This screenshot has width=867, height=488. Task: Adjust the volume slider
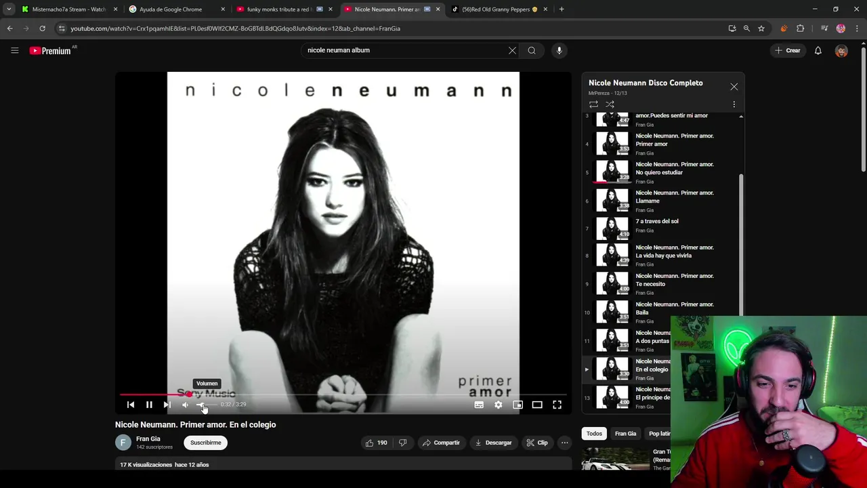coord(206,405)
